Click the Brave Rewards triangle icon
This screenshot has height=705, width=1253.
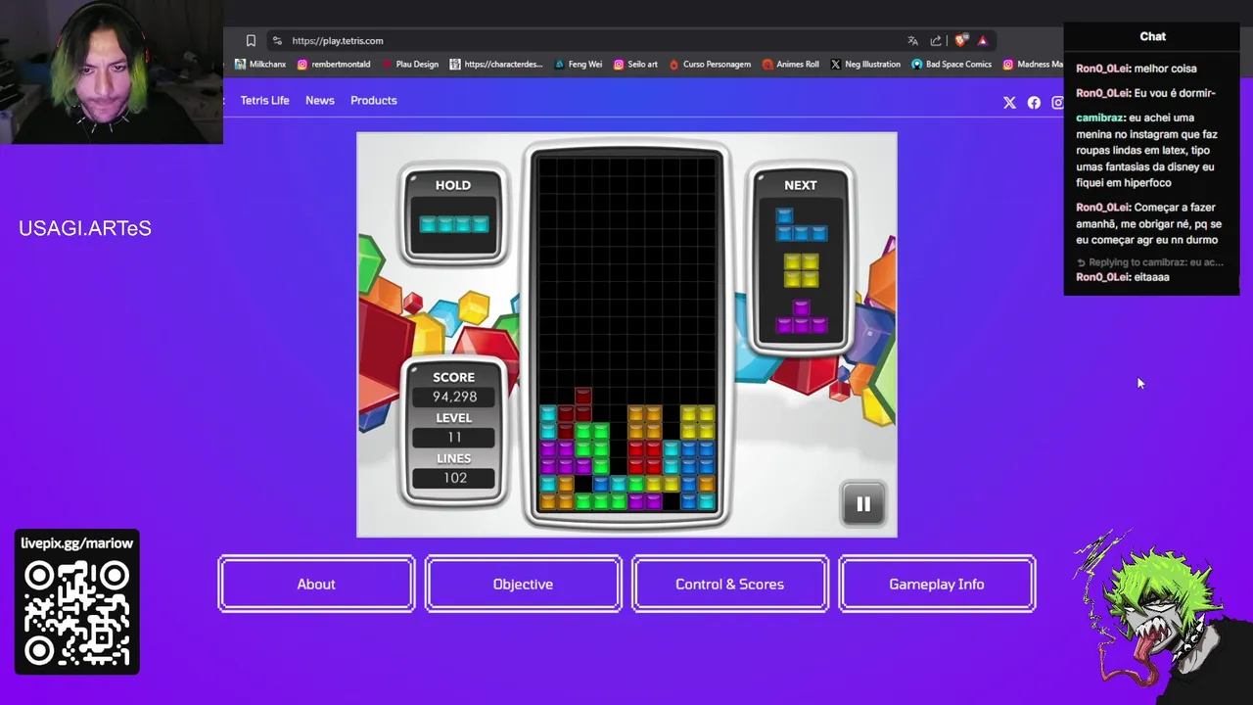[x=982, y=40]
